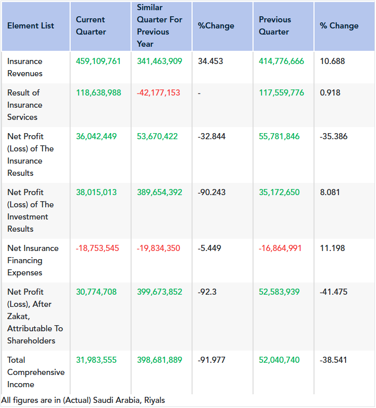This screenshot has width=376, height=408.
Task: Click the Net Insurance Financing Expenses label
Action: tap(33, 260)
